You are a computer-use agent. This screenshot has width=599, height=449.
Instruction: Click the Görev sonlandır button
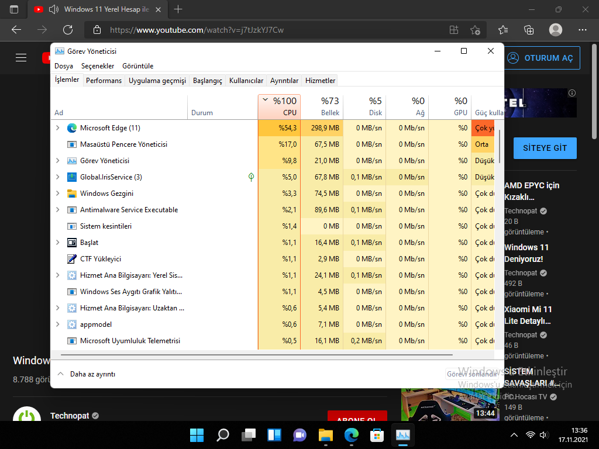(x=473, y=374)
